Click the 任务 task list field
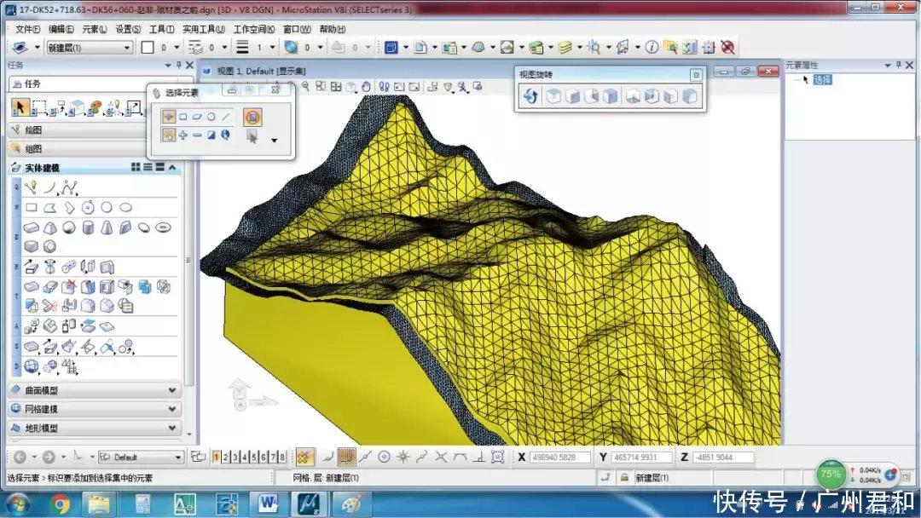The width and height of the screenshot is (921, 518). point(101,83)
